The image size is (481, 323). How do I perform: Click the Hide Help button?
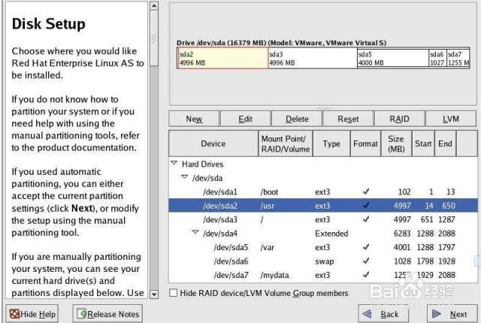[x=32, y=314]
